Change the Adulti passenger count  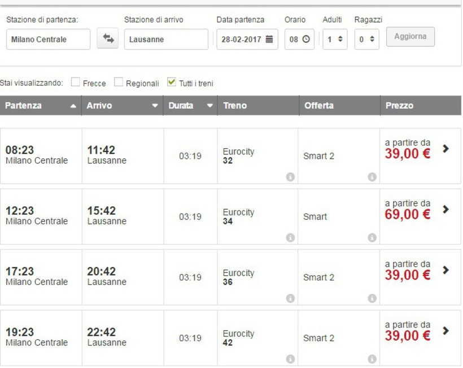[x=335, y=40]
